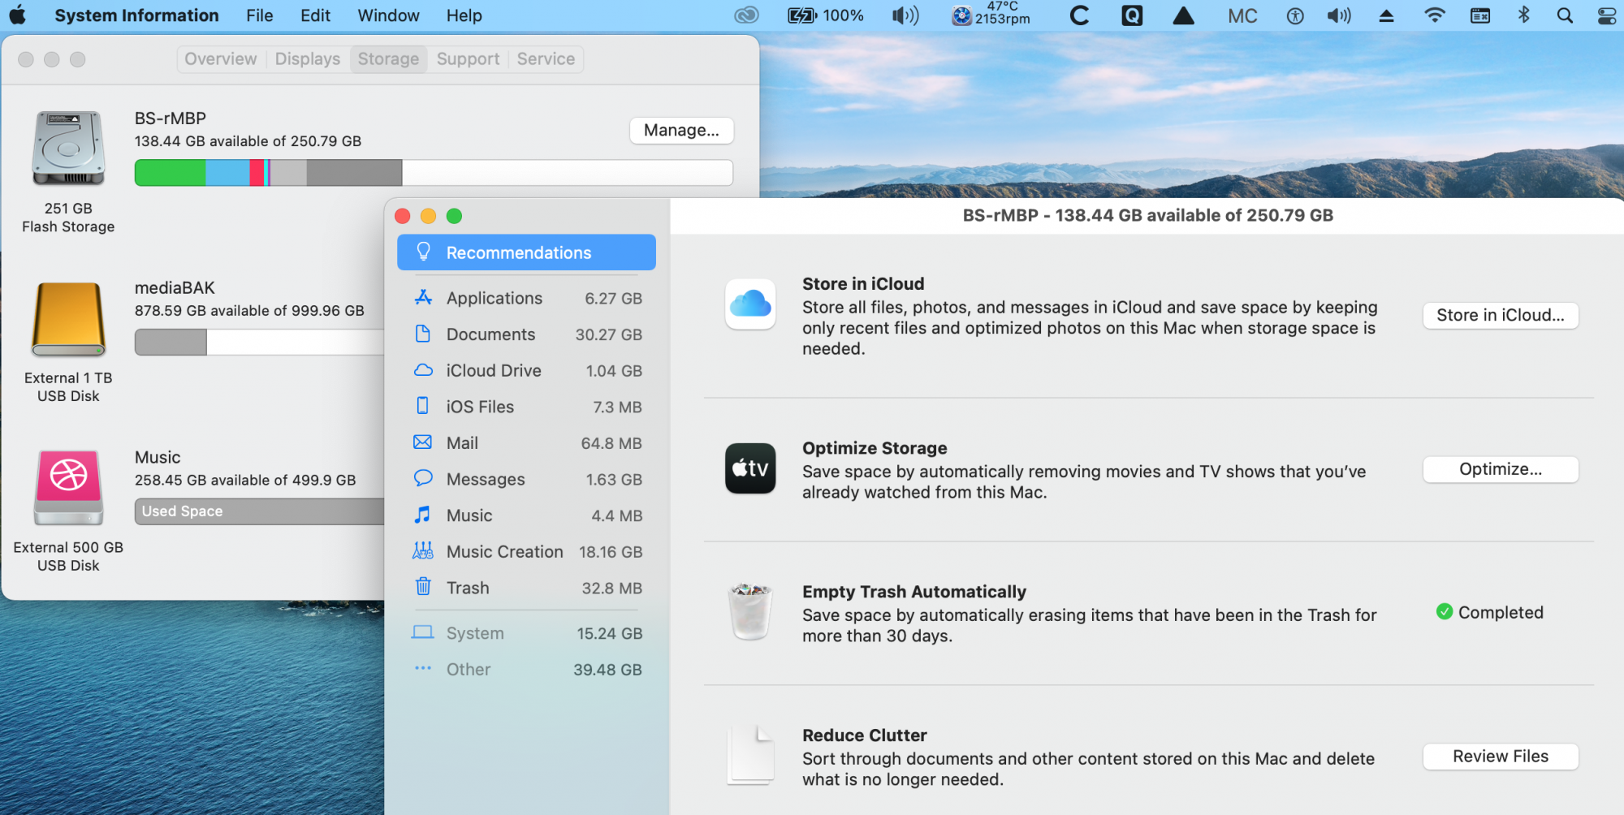The width and height of the screenshot is (1624, 815).
Task: Switch to the Displays tab
Action: [308, 58]
